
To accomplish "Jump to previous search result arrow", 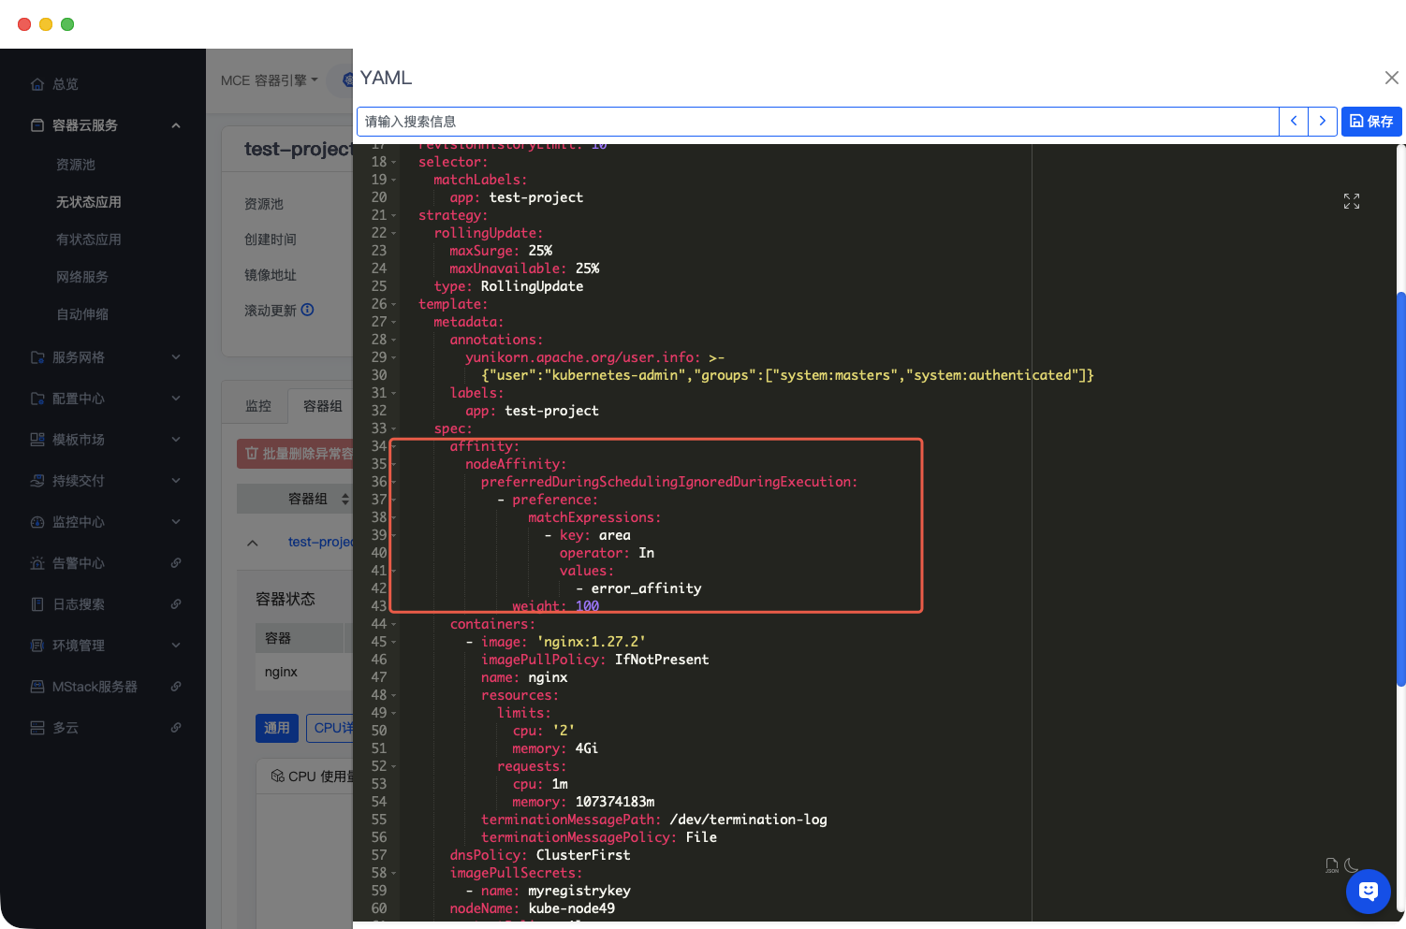I will click(1294, 121).
